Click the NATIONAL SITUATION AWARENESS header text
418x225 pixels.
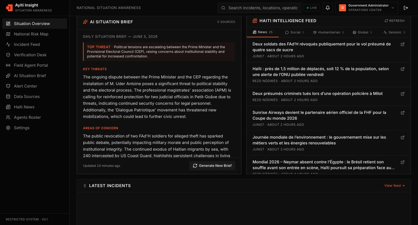tap(109, 8)
